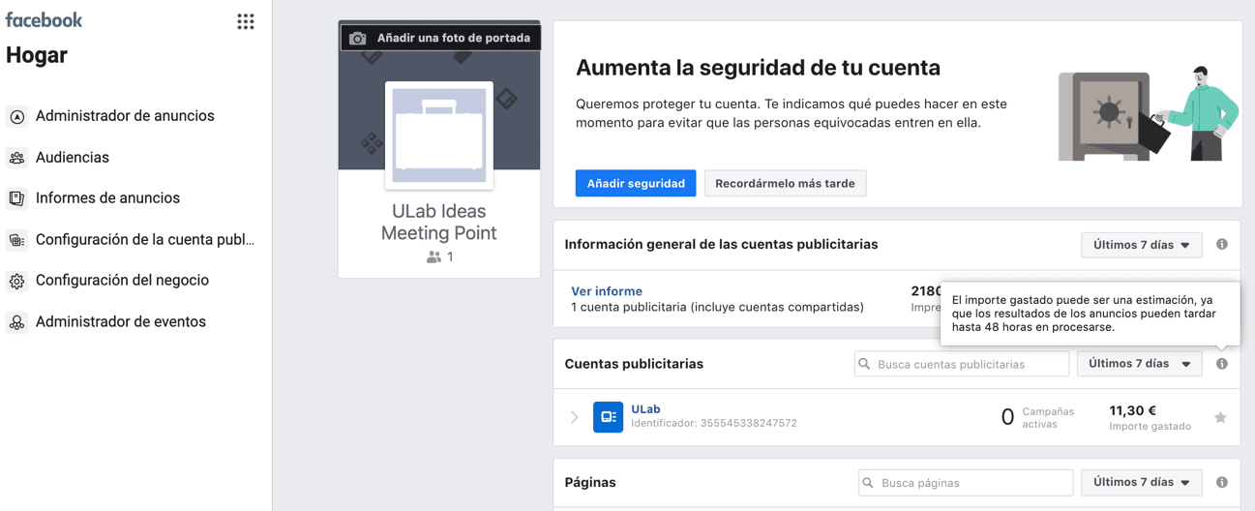Click the importe gastado estimation tooltip

point(1090,314)
